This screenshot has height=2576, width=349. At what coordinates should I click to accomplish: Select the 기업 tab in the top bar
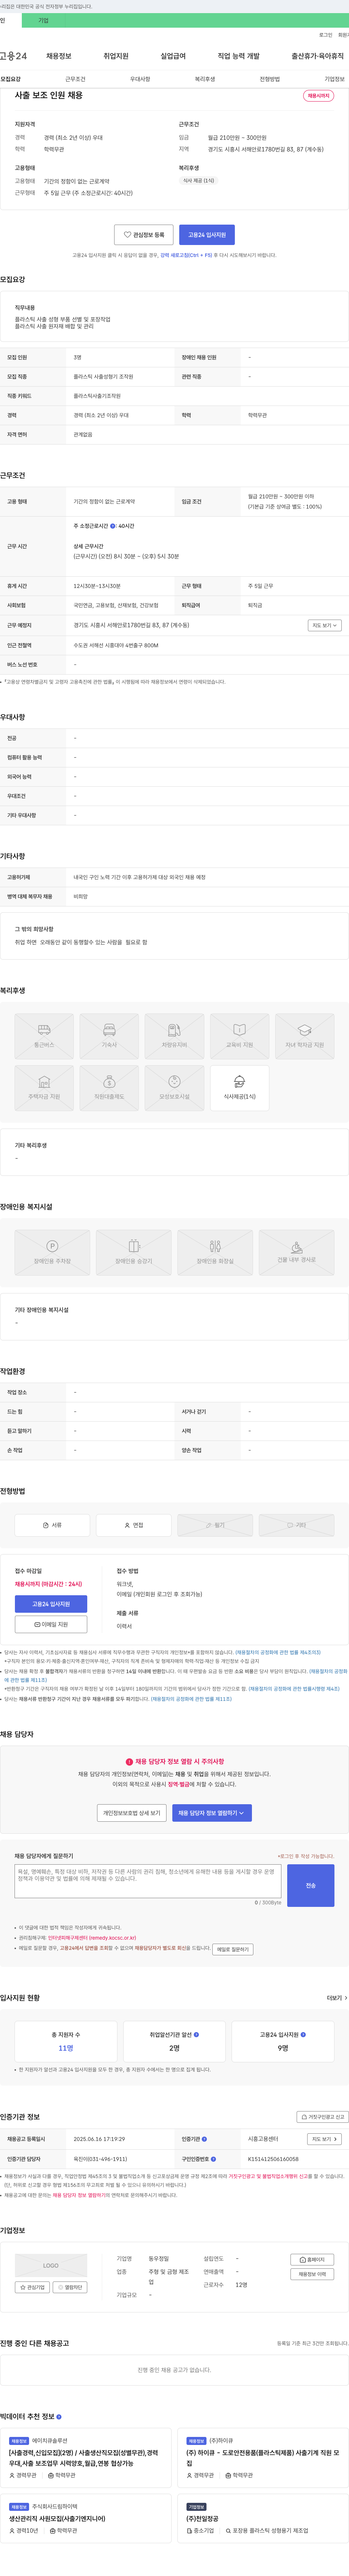(x=43, y=20)
